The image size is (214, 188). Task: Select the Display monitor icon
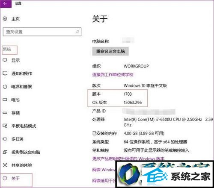[x=5, y=60]
